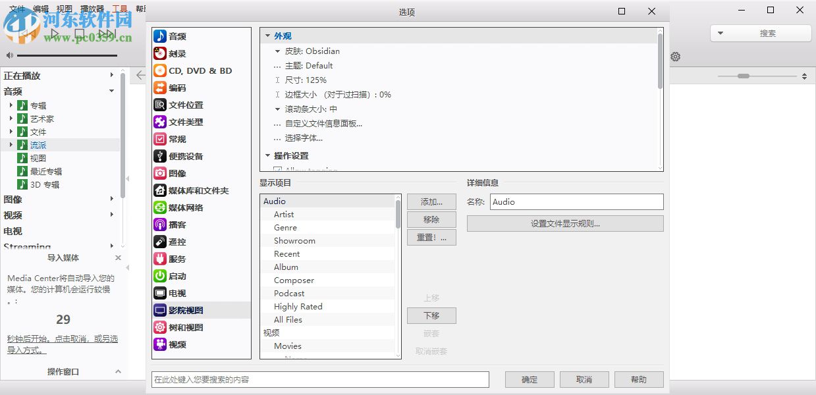Select the 便携设备 icon

click(x=160, y=156)
